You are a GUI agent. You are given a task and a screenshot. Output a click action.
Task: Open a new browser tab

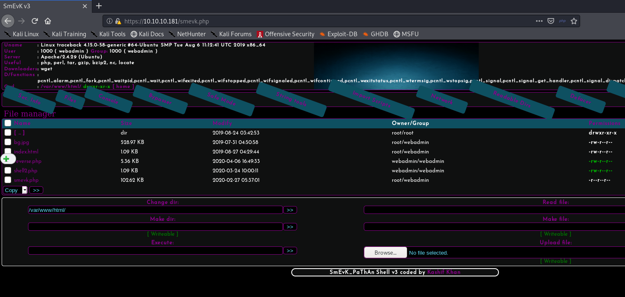(x=98, y=6)
